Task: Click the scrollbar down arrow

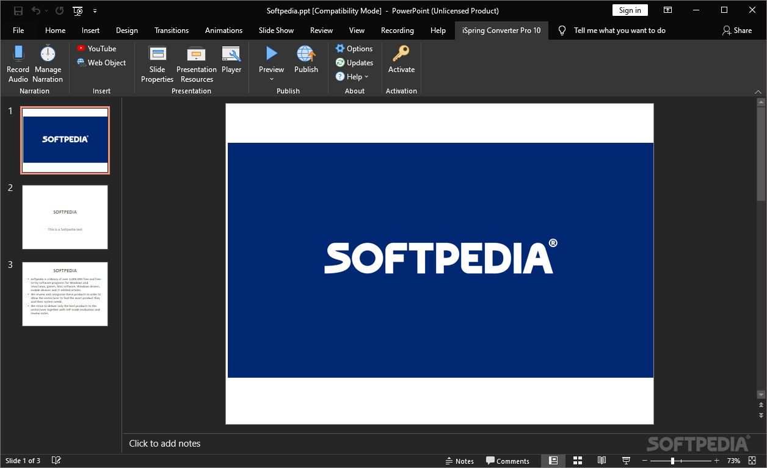Action: tap(761, 395)
